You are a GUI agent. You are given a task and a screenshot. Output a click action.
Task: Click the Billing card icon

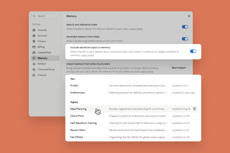tap(34, 47)
